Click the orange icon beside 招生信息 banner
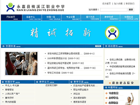This screenshot has width=140, height=105. click(110, 83)
